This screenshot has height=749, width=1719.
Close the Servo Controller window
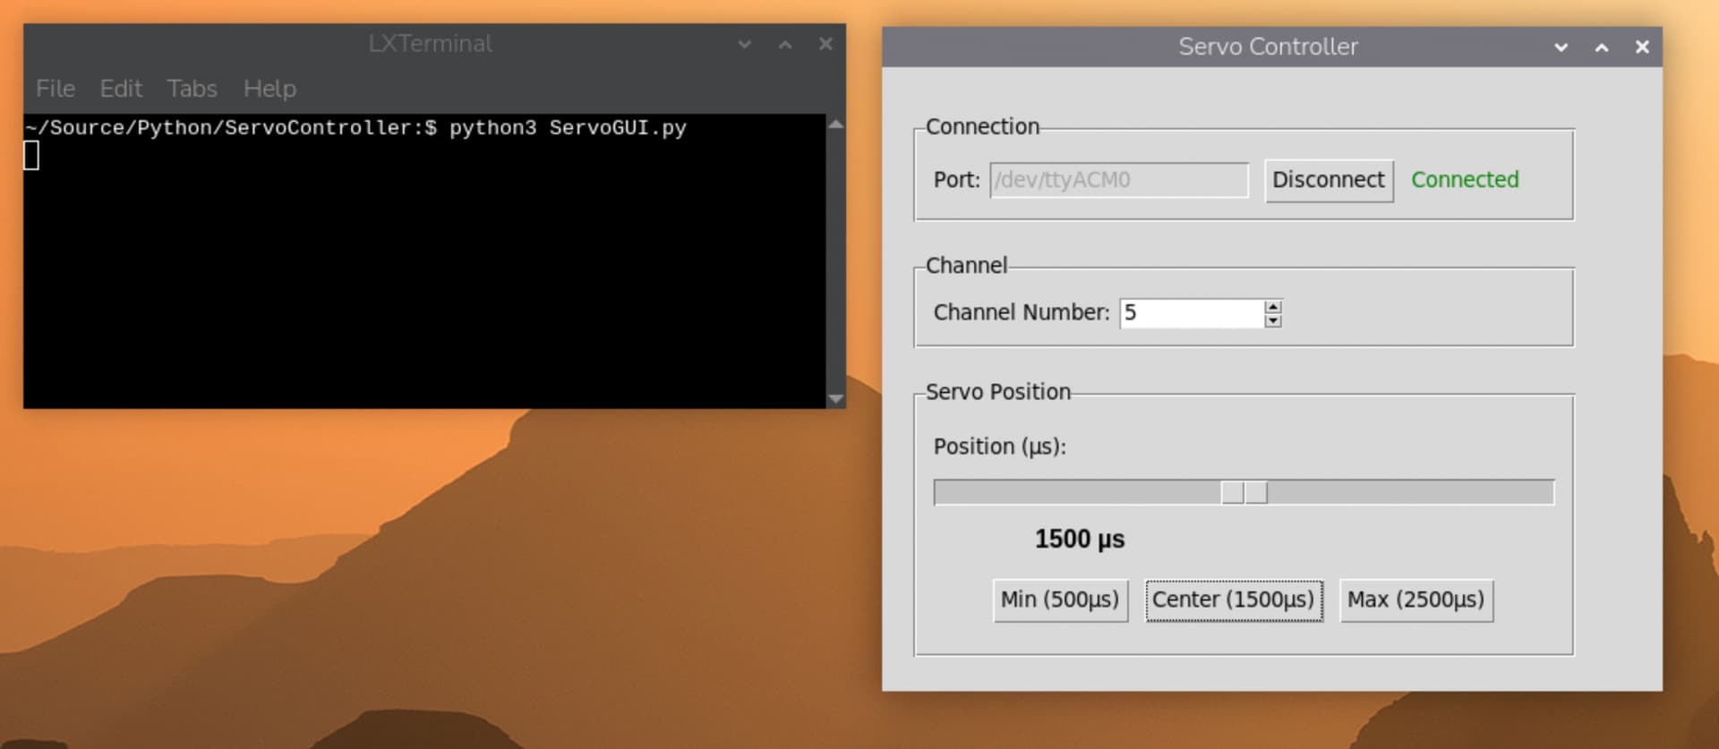point(1641,47)
